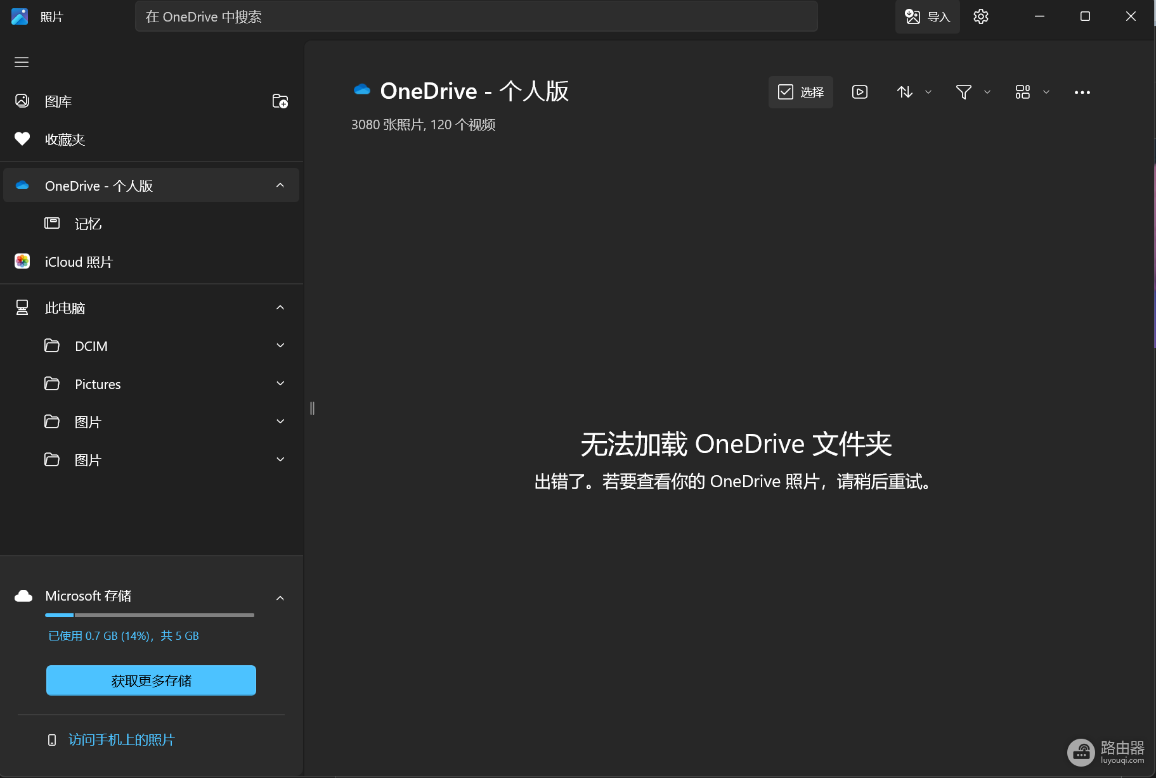The height and width of the screenshot is (778, 1156).
Task: Collapse the 此电脑 section chevron
Action: [280, 307]
